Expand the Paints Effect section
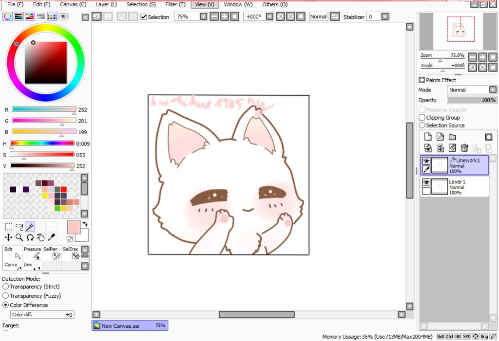The width and height of the screenshot is (499, 341). (422, 80)
